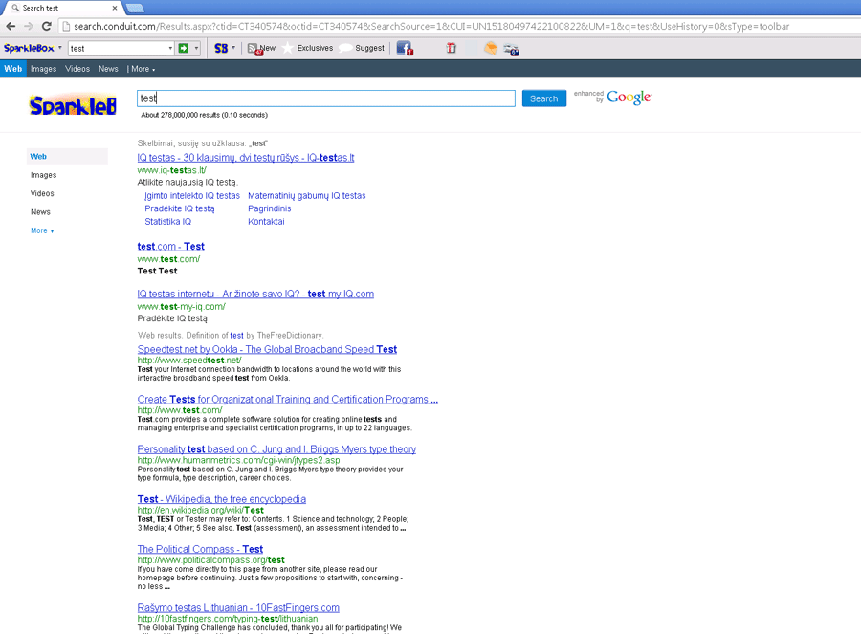Select Videos in the left sidebar
Viewport: 861px width, 634px height.
click(x=42, y=193)
